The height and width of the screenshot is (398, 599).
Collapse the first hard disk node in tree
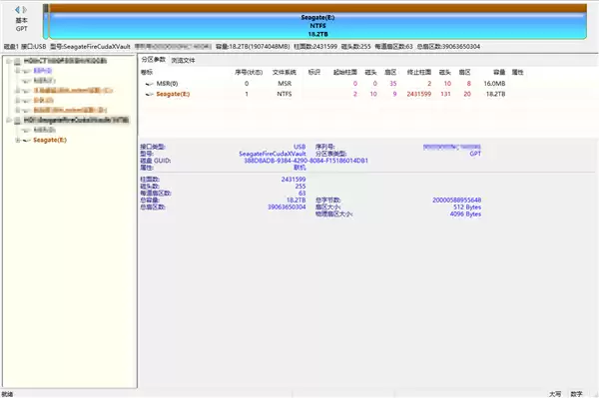click(x=8, y=61)
